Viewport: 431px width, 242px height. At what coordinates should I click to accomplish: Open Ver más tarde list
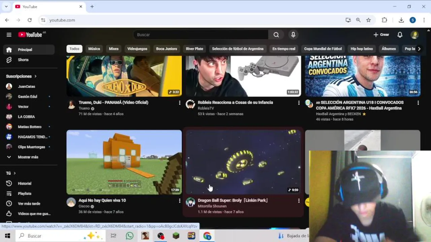[x=29, y=204]
